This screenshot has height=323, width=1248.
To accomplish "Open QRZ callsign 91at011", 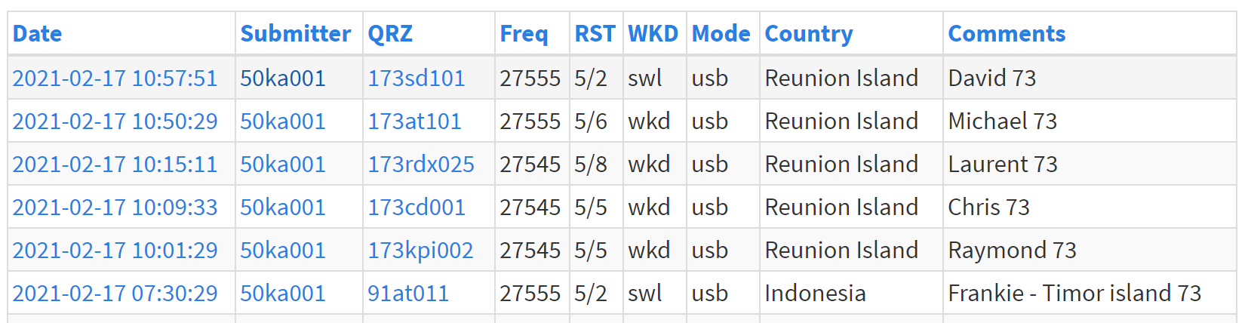I will tap(408, 294).
